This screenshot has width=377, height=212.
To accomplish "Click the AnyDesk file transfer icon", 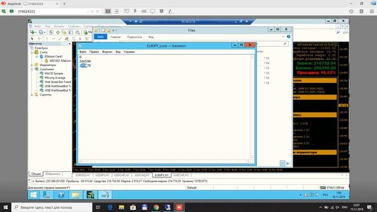I will [x=117, y=11].
